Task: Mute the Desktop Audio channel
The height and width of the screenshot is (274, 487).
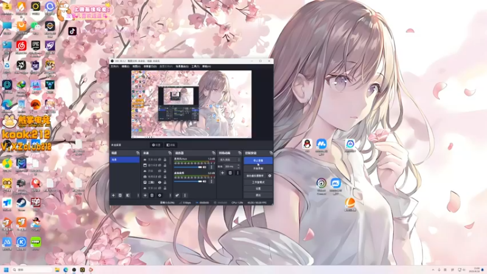Action: (x=205, y=181)
